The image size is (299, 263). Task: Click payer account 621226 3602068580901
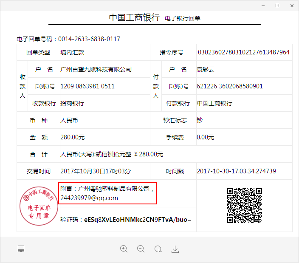(x=230, y=86)
